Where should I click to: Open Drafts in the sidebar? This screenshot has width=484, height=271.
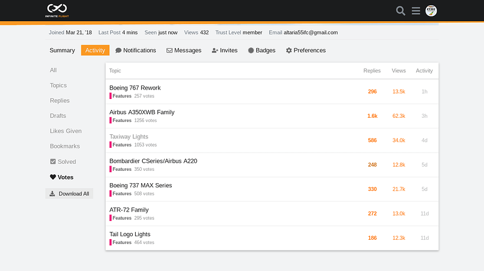pos(58,115)
